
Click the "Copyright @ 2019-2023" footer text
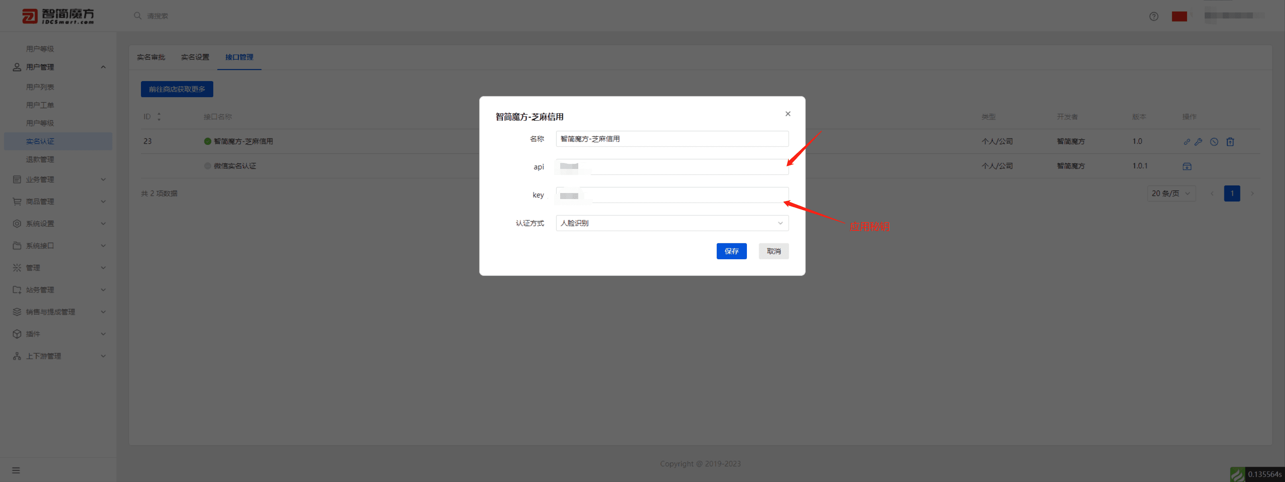[700, 464]
